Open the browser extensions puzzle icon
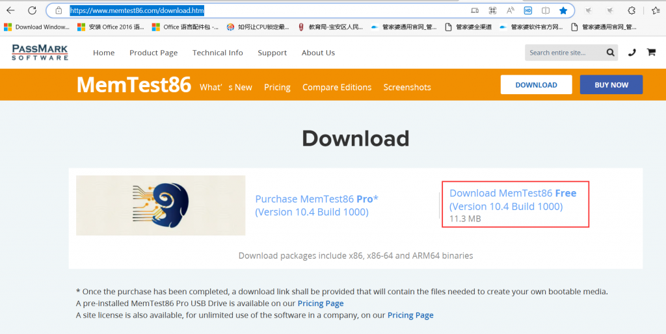 632,10
